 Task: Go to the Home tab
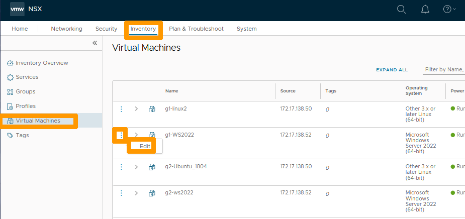[20, 29]
